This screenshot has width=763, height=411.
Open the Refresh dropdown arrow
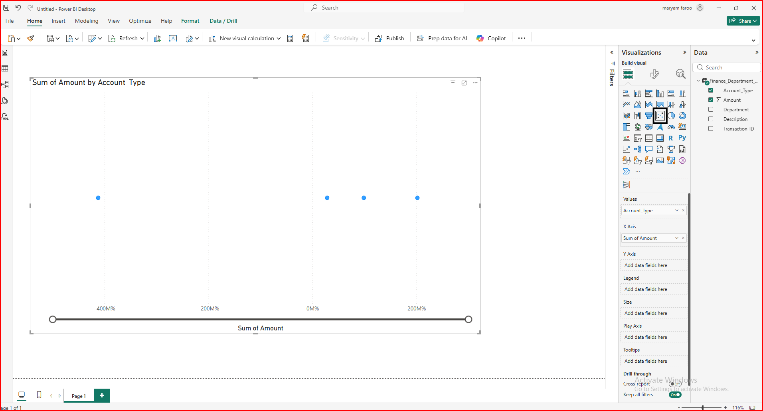142,39
